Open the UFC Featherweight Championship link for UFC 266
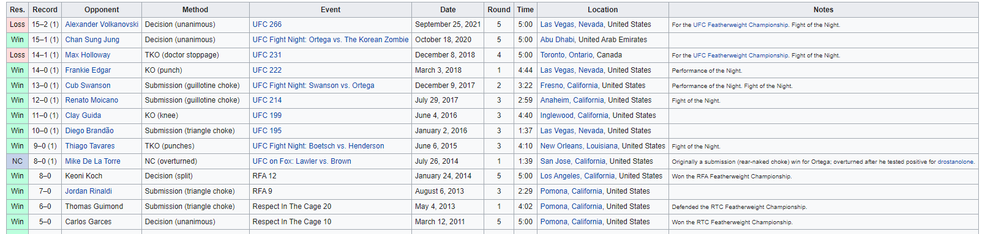Viewport: 996px width, 234px height. pyautogui.click(x=741, y=25)
